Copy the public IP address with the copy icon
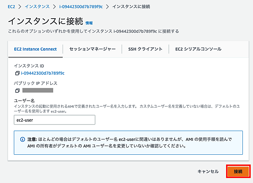 17,90
